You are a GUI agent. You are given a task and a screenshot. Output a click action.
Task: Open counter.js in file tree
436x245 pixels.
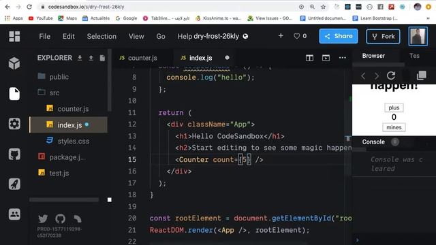pyautogui.click(x=68, y=109)
